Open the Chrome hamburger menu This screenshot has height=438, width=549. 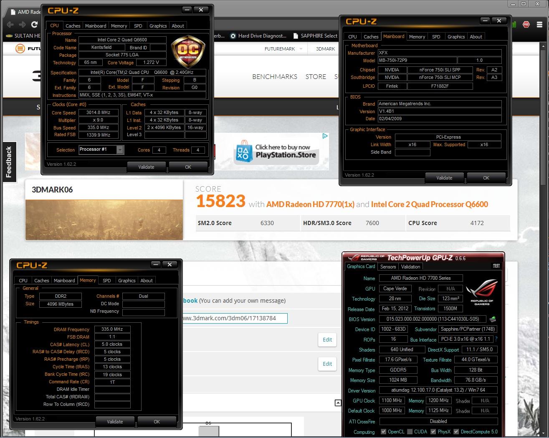coord(539,24)
